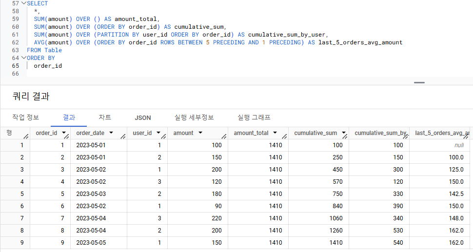Image resolution: width=473 pixels, height=252 pixels.
Task: Open order_id column sort dropdown
Action: [x=64, y=133]
